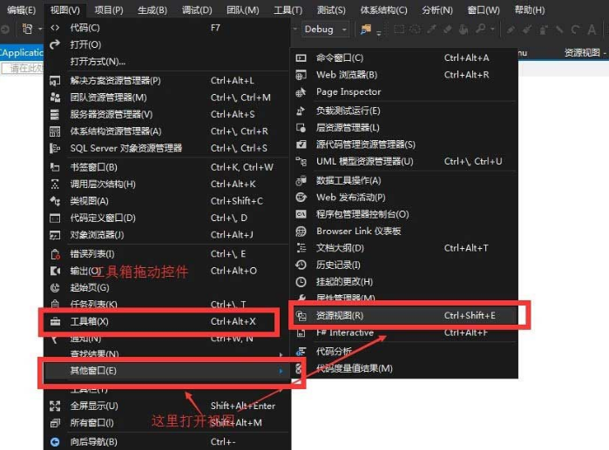Click the Open With (打开方式) menu item
This screenshot has height=450, width=609.
[x=98, y=62]
